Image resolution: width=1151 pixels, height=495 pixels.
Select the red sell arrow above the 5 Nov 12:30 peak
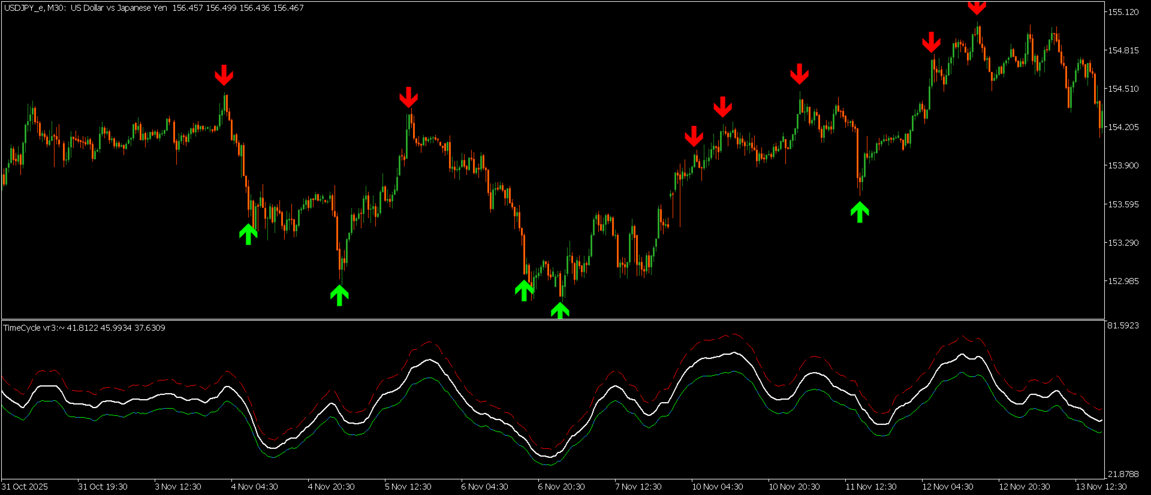409,97
